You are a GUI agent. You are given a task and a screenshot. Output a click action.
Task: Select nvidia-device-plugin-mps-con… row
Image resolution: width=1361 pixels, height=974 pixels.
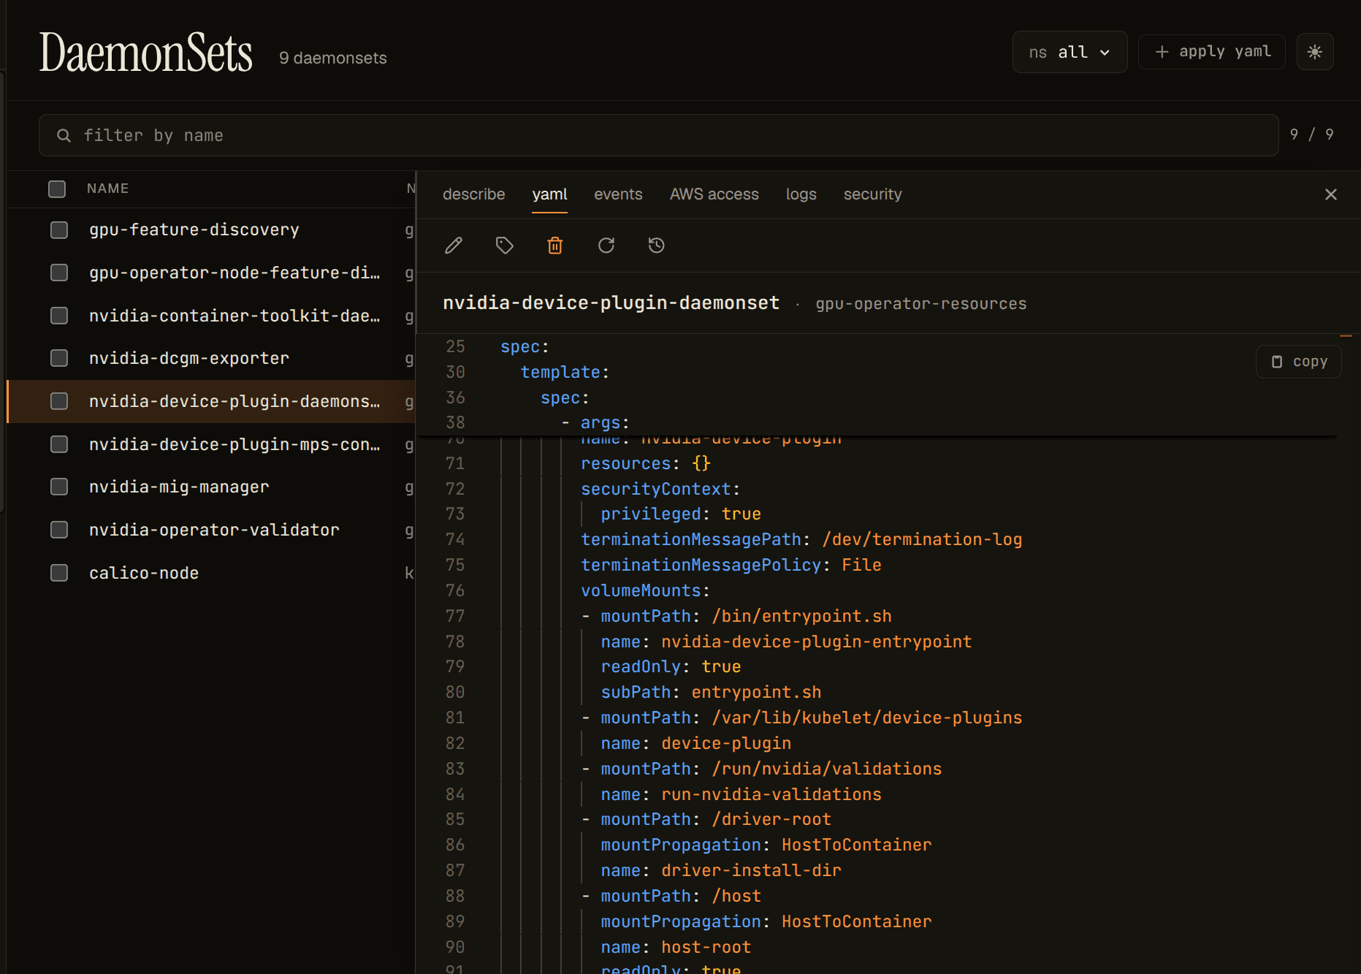211,444
